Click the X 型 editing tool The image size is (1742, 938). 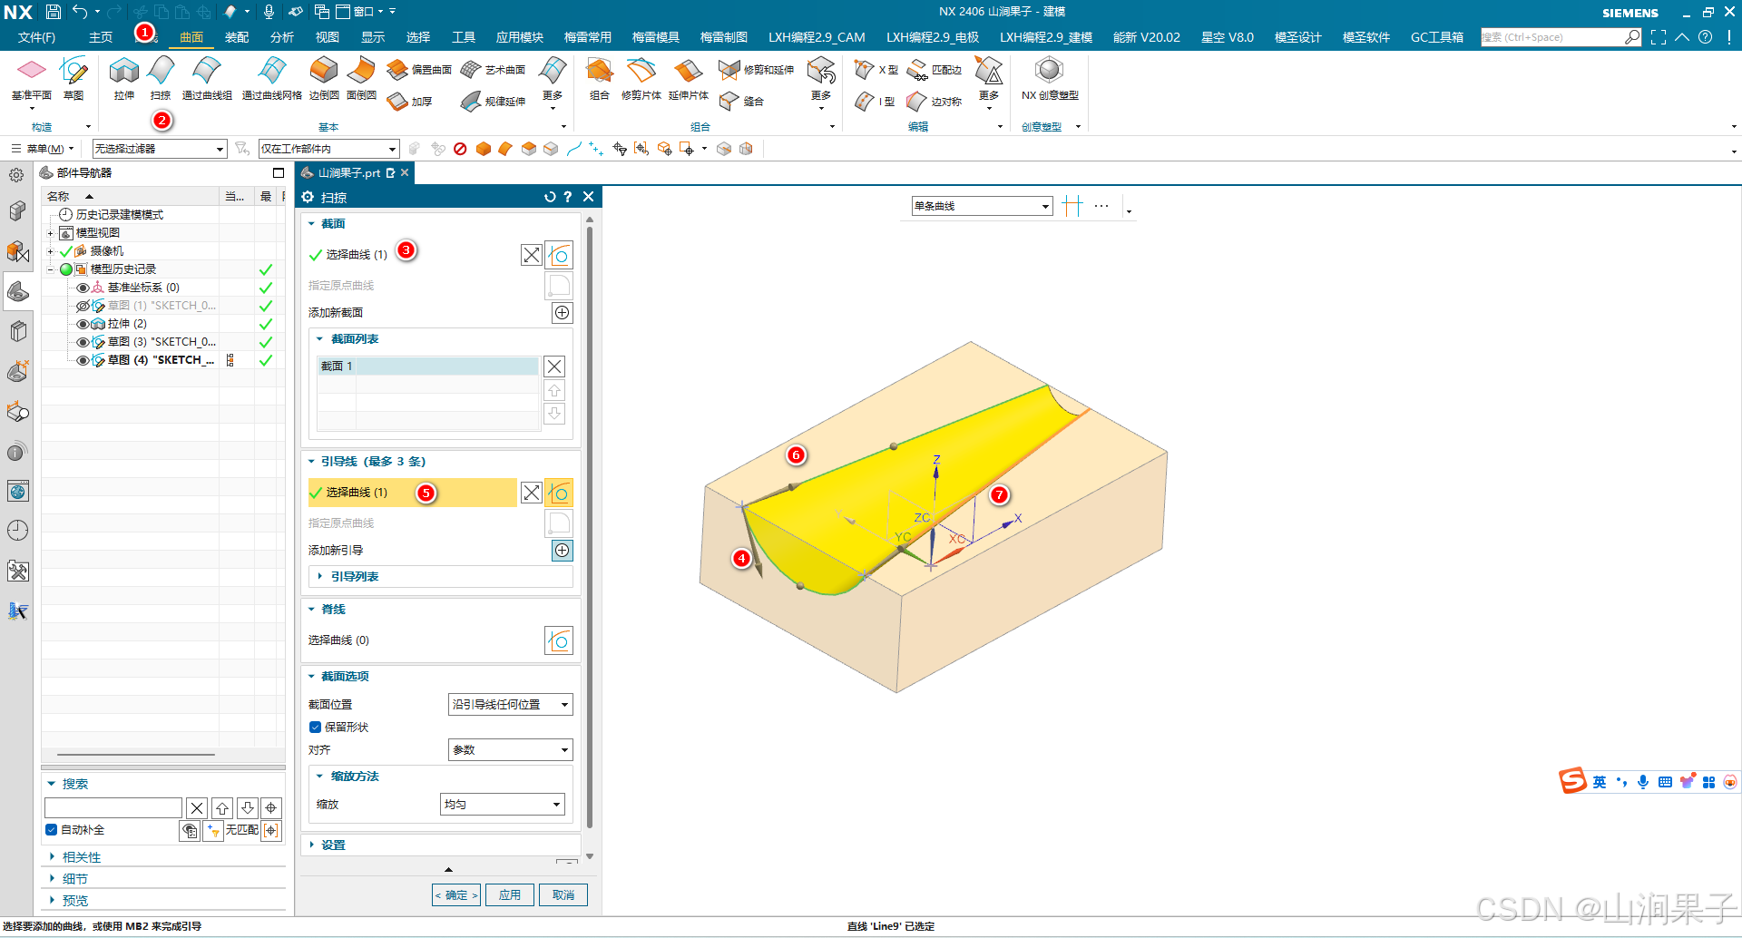pyautogui.click(x=876, y=70)
